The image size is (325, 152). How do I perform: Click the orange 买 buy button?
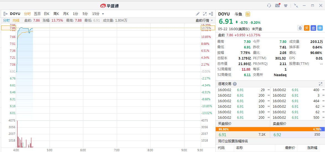coord(307,28)
